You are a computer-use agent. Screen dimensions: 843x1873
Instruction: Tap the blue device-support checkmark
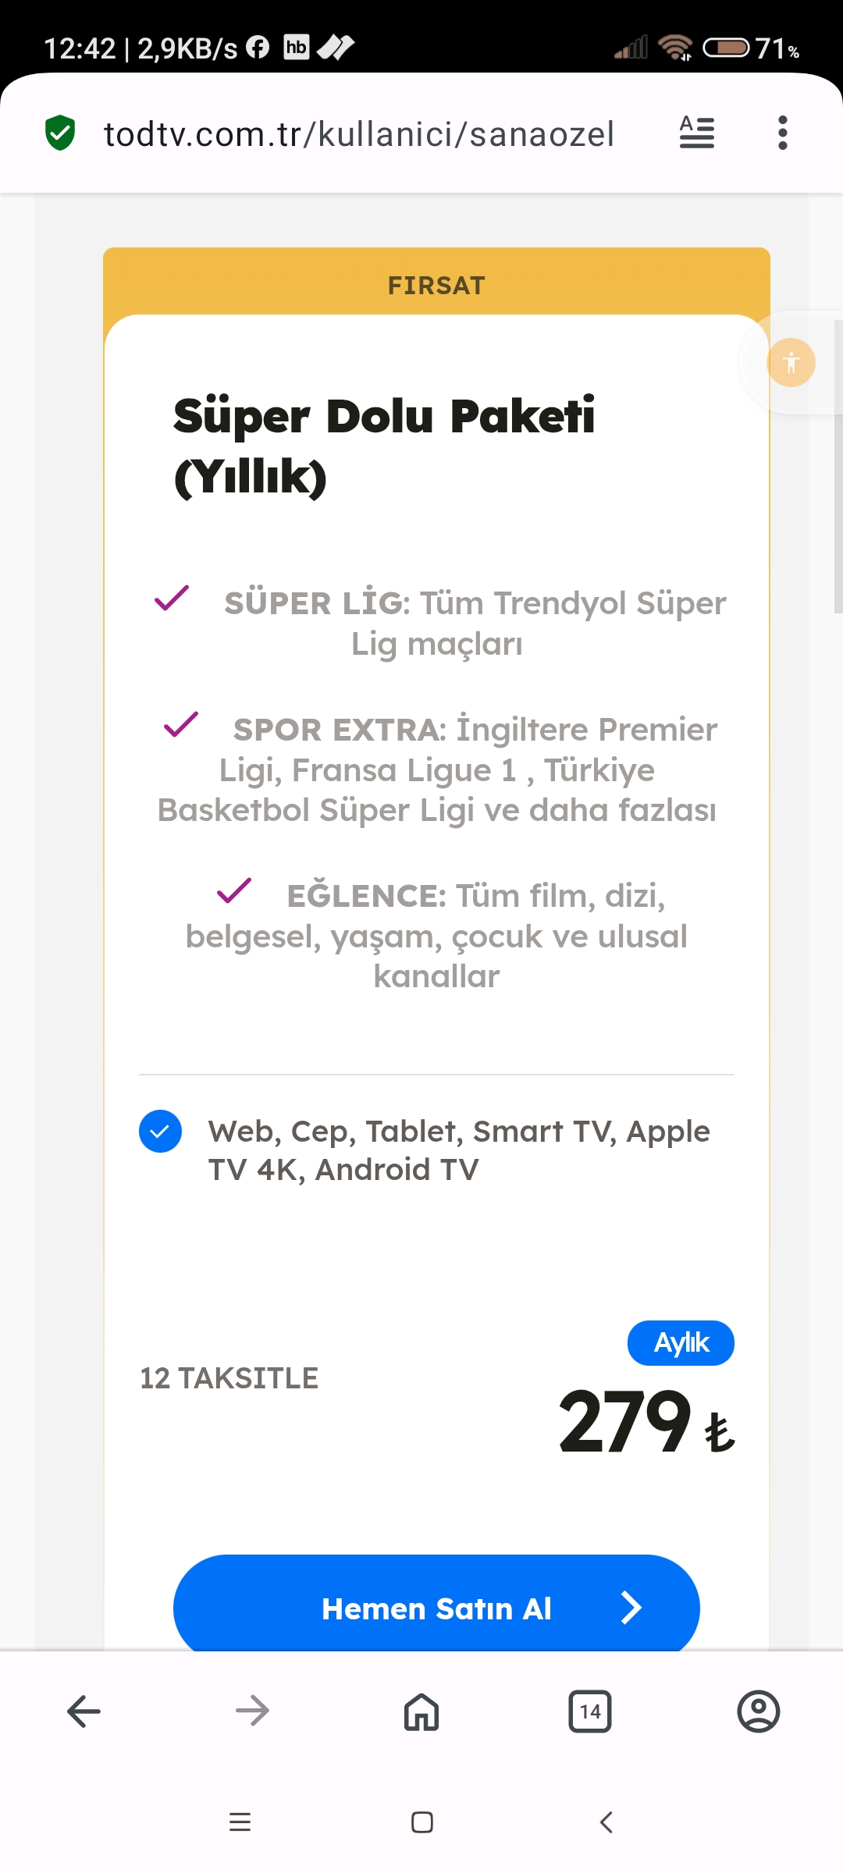pyautogui.click(x=160, y=1131)
